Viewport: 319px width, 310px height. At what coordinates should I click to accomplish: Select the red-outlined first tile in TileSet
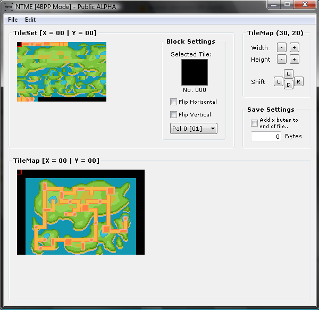coord(19,44)
